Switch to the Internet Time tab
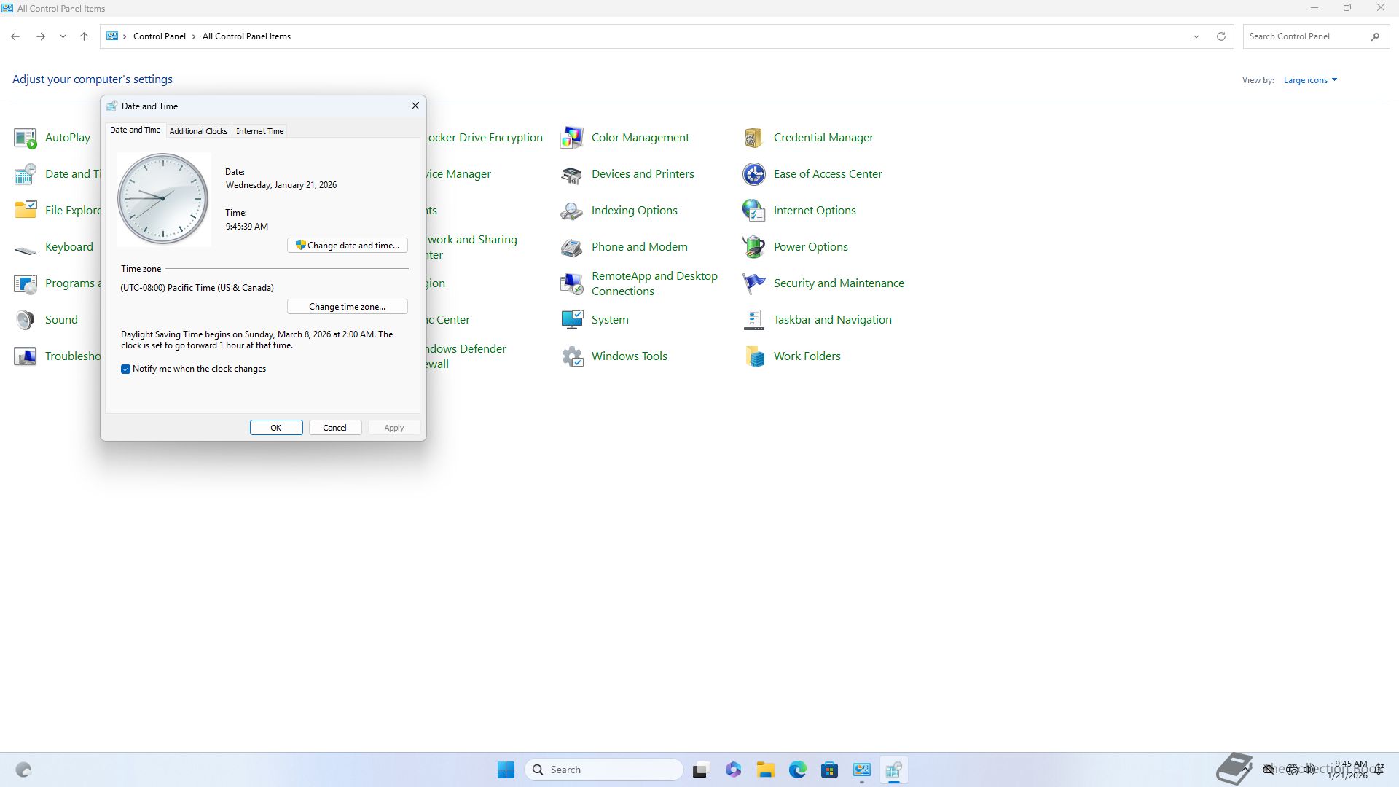 259,131
